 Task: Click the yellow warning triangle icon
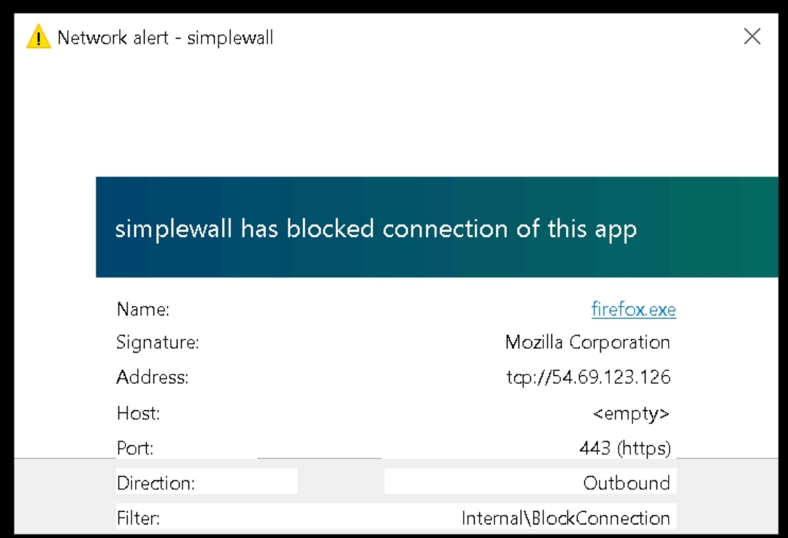coord(37,38)
